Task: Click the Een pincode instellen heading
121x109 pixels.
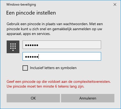Action: (x=31, y=13)
